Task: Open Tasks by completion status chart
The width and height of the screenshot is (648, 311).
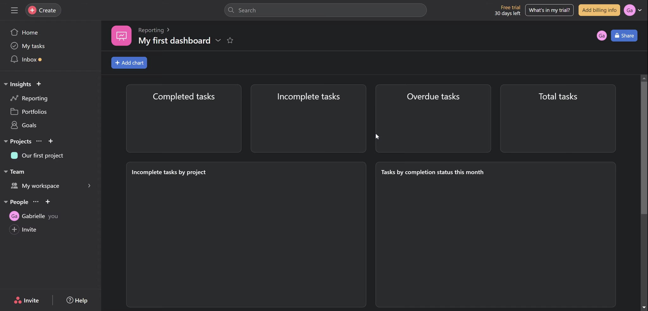Action: (495, 235)
